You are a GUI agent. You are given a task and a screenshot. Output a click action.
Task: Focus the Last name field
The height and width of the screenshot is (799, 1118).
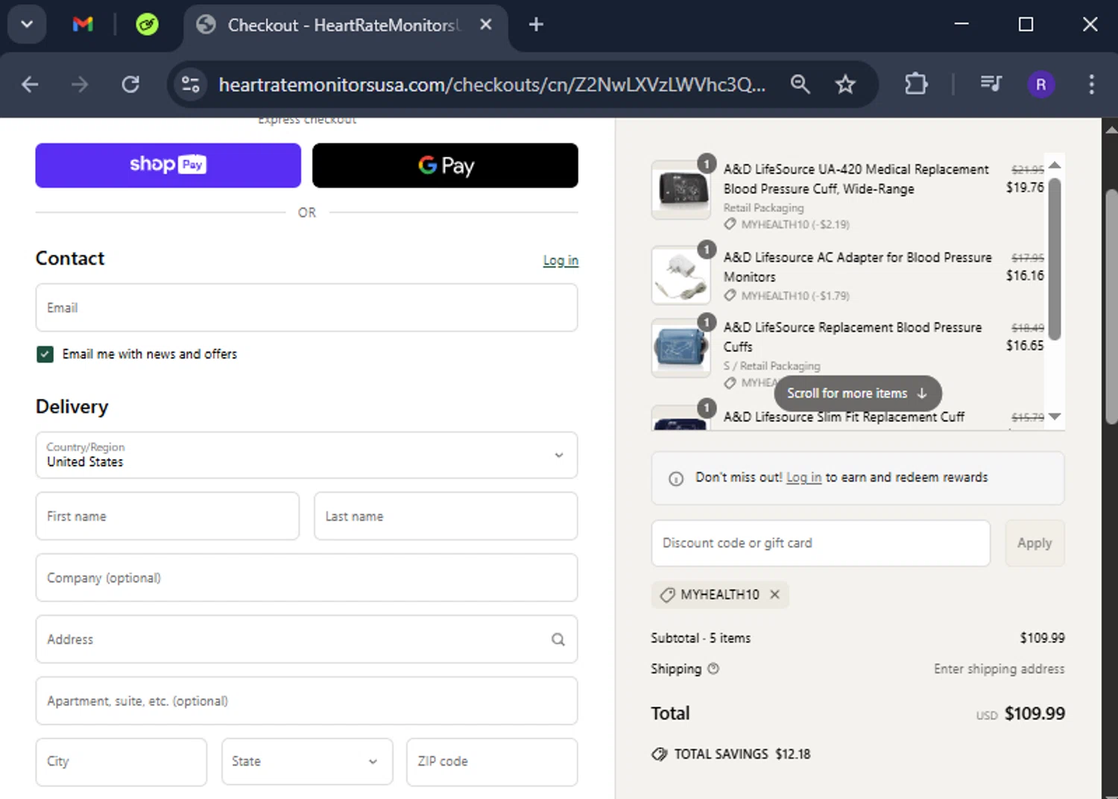click(446, 516)
